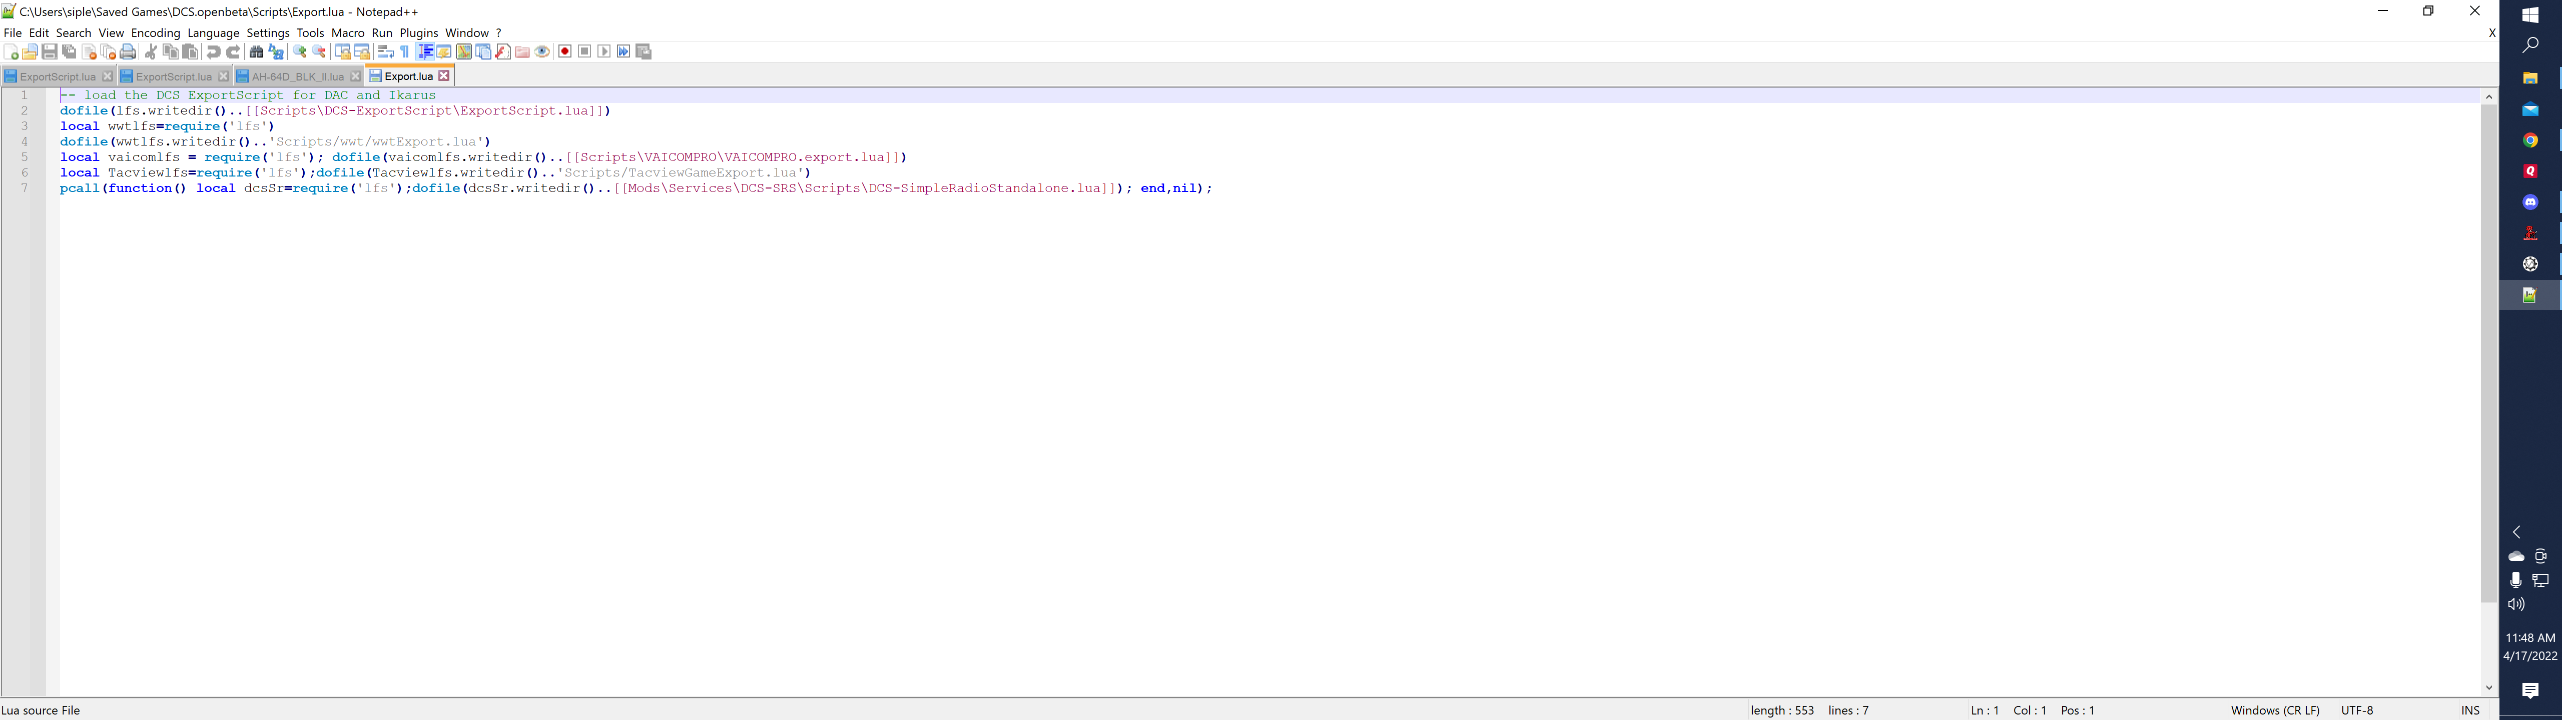The height and width of the screenshot is (720, 2562).
Task: Expand the hidden system tray icons chevron
Action: click(x=2517, y=532)
